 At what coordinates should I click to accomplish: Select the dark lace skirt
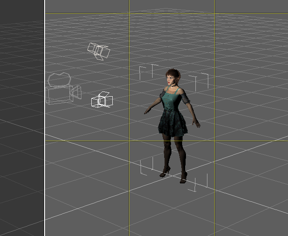[x=172, y=123]
